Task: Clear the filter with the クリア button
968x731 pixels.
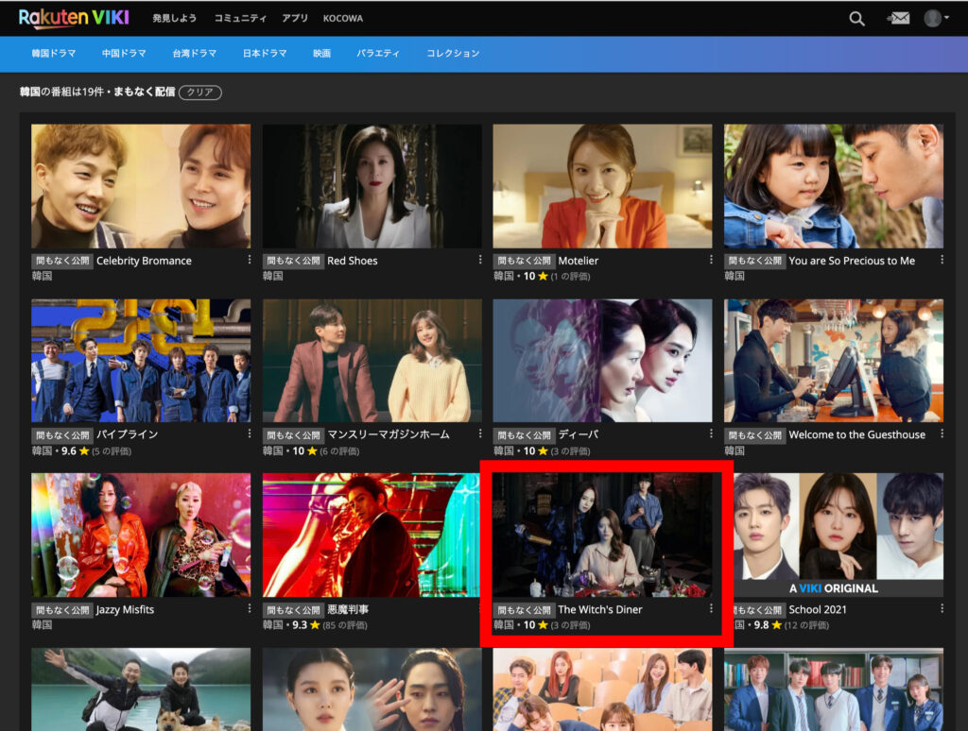Action: click(x=200, y=92)
